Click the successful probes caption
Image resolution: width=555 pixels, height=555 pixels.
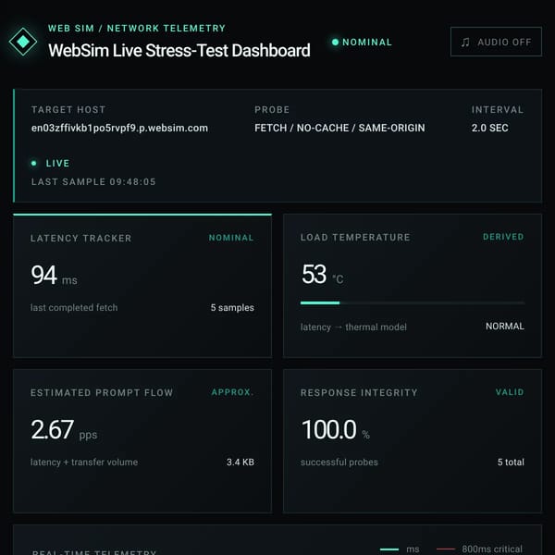click(339, 462)
